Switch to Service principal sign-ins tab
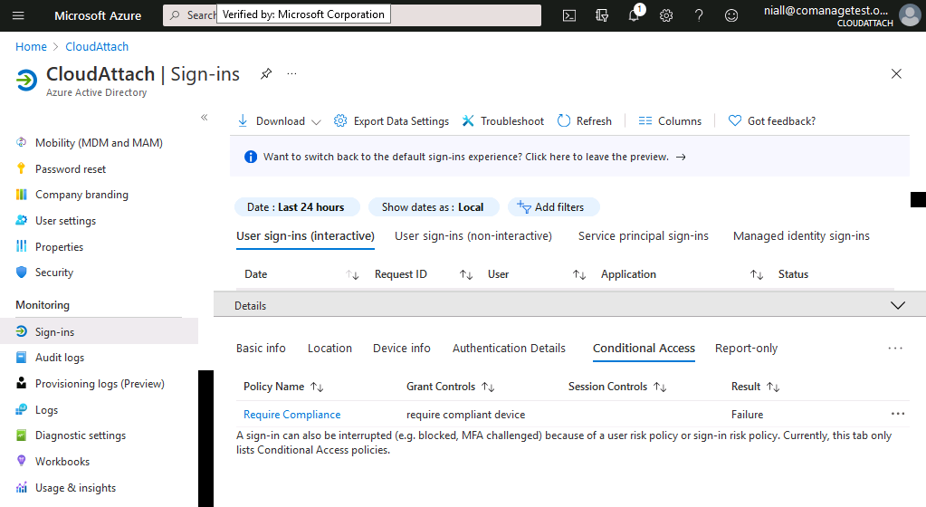 pos(643,236)
